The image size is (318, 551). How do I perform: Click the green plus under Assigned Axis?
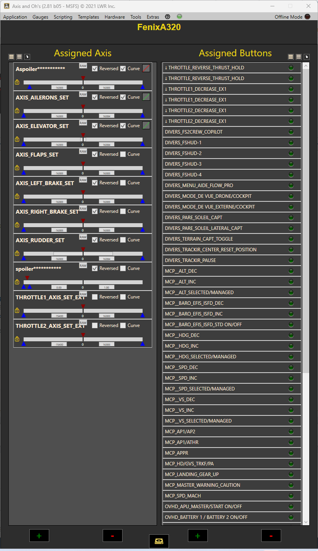(39, 536)
